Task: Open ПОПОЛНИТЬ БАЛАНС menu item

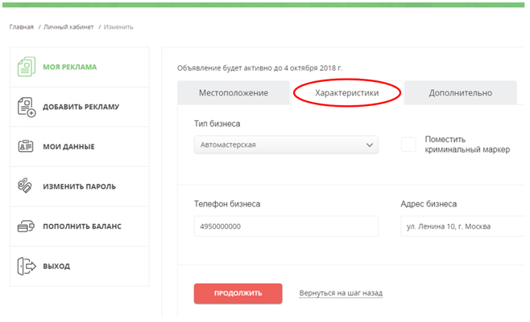Action: (81, 226)
